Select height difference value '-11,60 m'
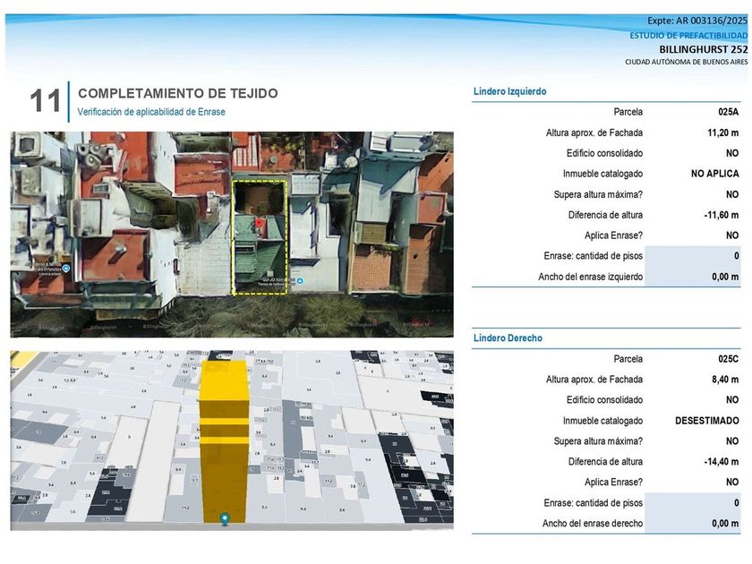Screen dimensions: 752x564 point(722,215)
